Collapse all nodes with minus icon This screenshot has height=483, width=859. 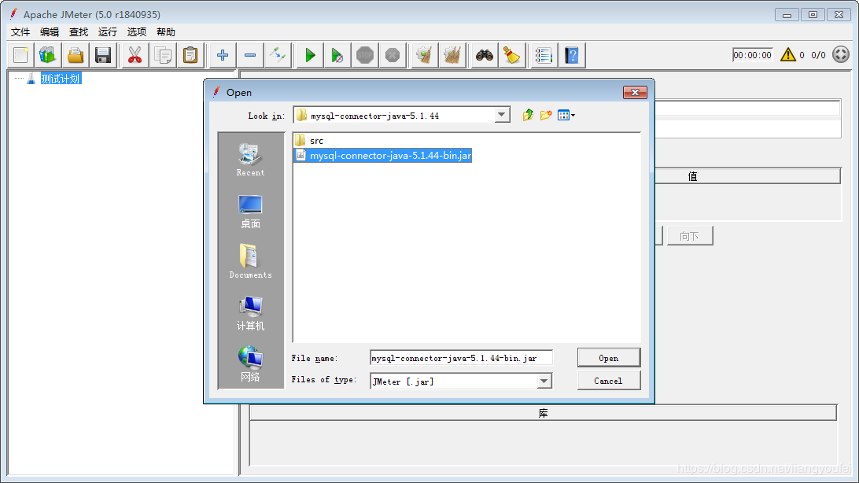tap(250, 55)
